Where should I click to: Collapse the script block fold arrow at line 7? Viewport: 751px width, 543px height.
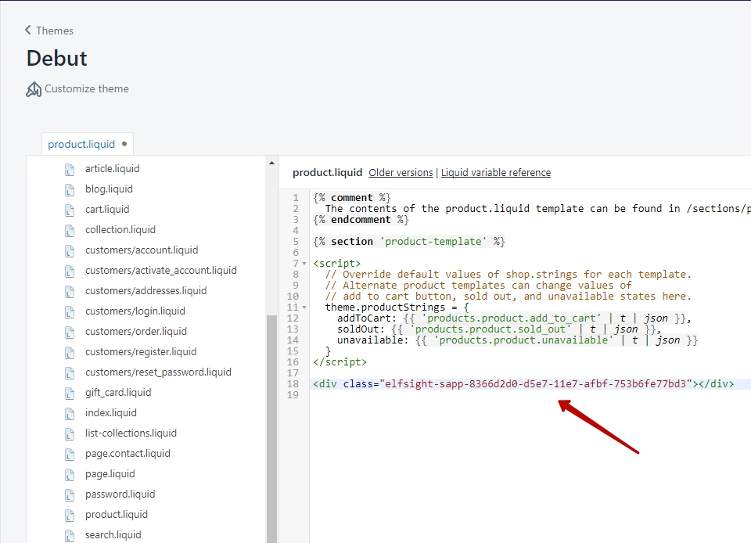(304, 264)
